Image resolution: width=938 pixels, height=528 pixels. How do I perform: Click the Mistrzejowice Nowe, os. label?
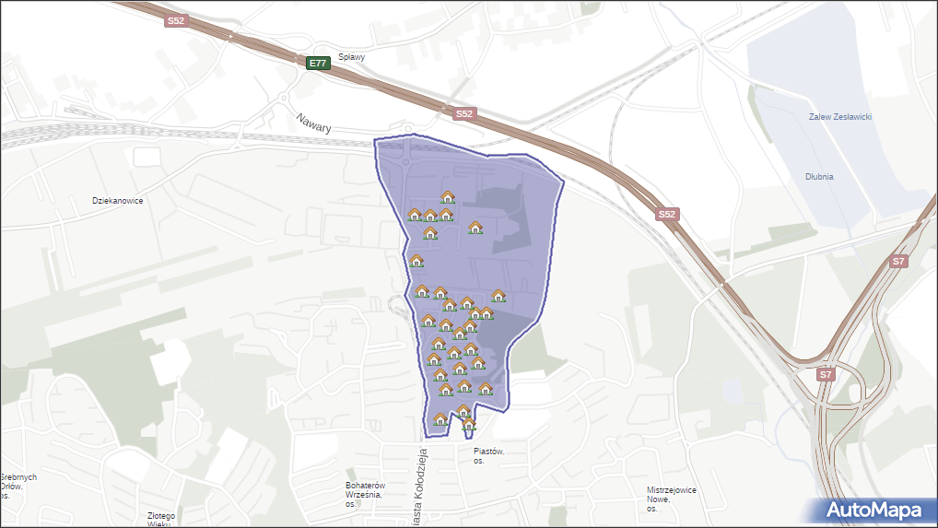pos(671,499)
